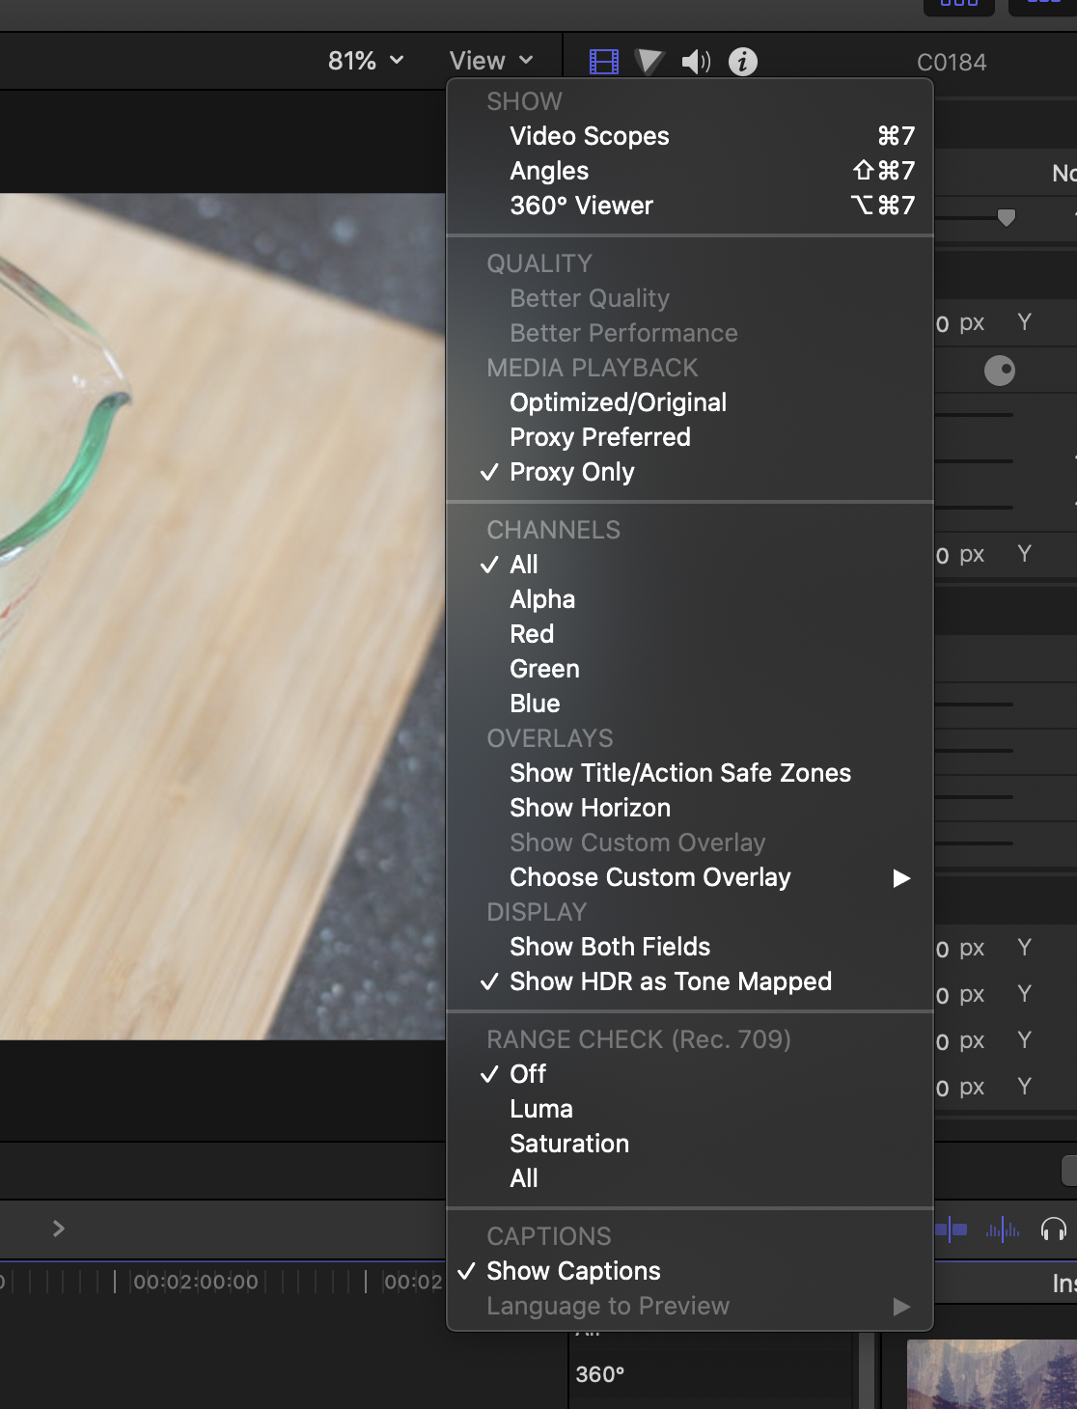Open the color inspector prism icon
This screenshot has width=1077, height=1409.
pyautogui.click(x=649, y=62)
